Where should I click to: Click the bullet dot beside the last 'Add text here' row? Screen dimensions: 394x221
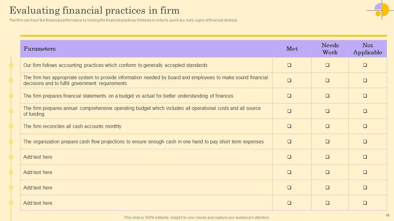click(11, 203)
